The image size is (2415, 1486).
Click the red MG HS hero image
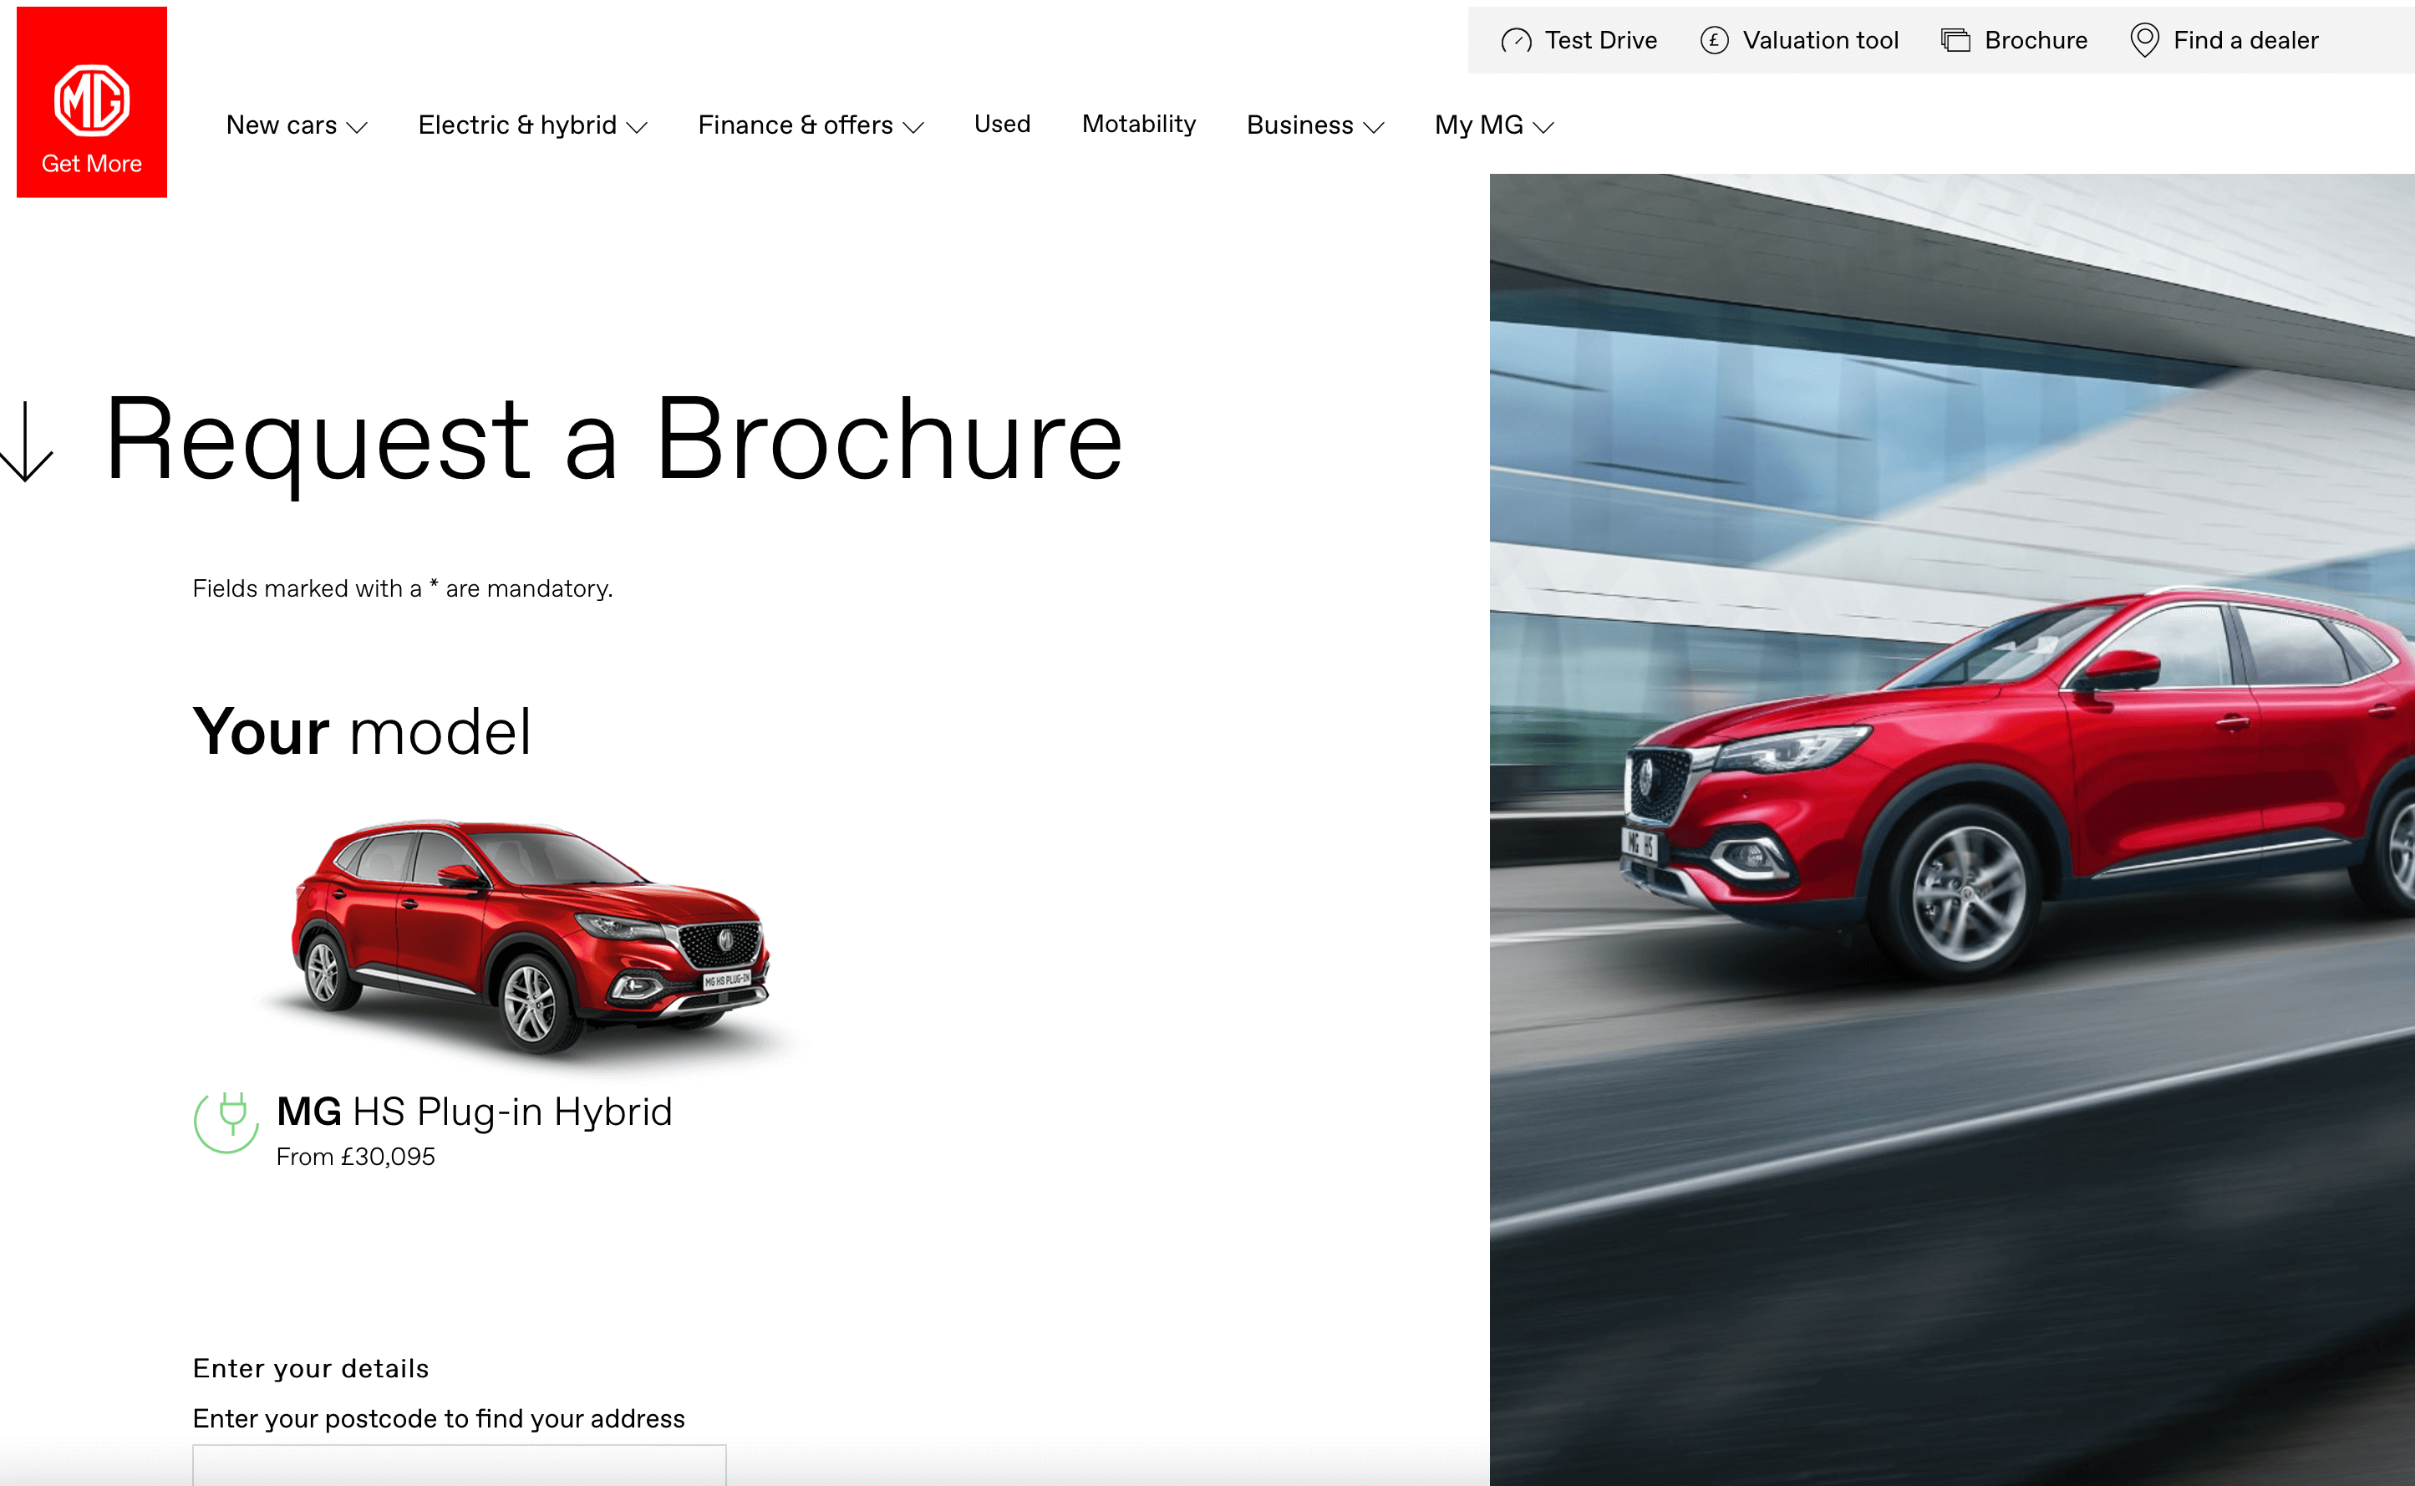pyautogui.click(x=1951, y=829)
